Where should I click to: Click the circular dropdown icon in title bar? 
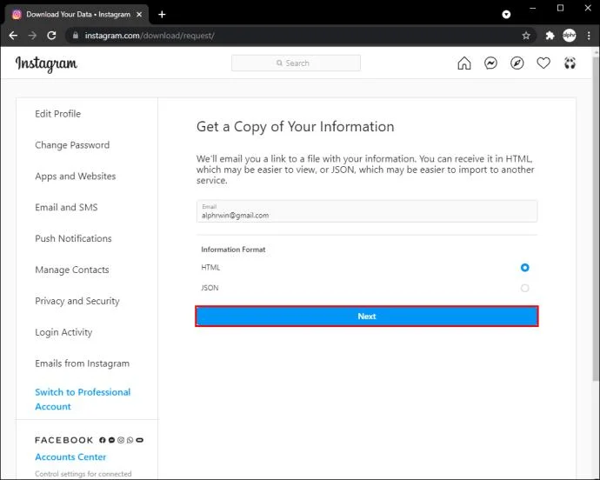click(506, 15)
